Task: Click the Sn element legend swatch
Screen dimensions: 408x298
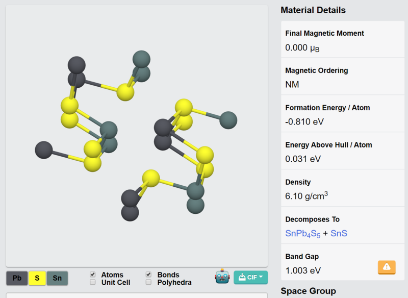Action: coord(57,278)
